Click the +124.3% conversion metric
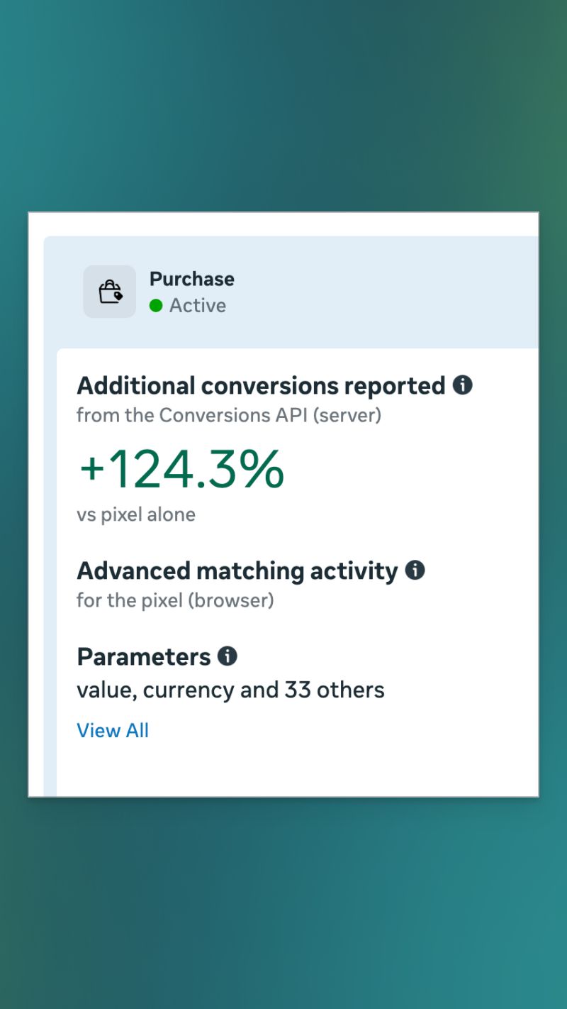 click(x=181, y=468)
